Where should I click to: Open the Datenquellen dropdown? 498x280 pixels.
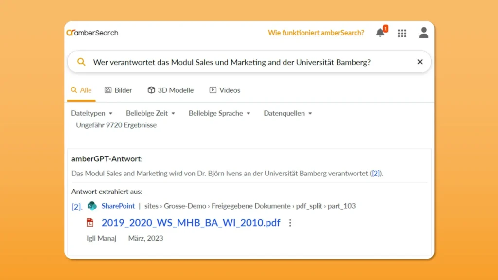pos(286,113)
